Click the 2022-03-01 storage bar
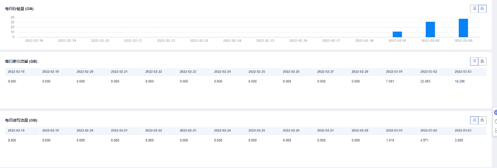497x168 pixels. [x=397, y=34]
